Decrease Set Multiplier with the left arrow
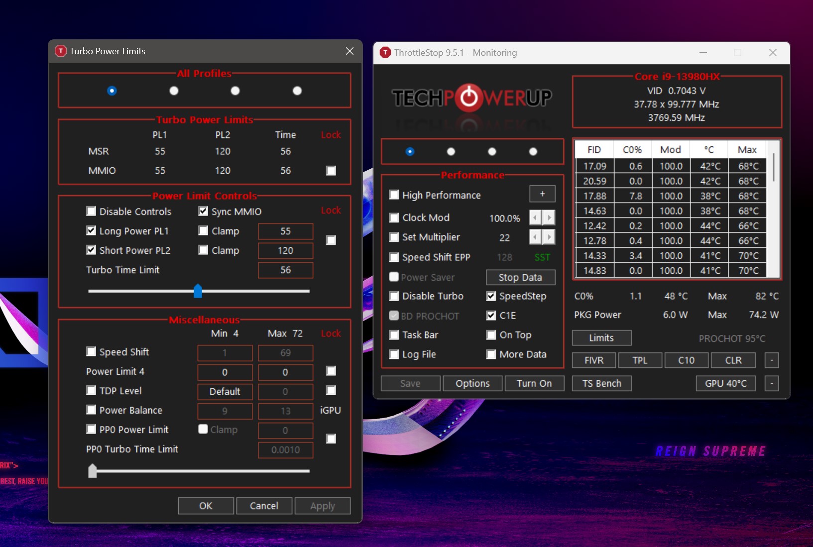The image size is (813, 547). click(535, 237)
